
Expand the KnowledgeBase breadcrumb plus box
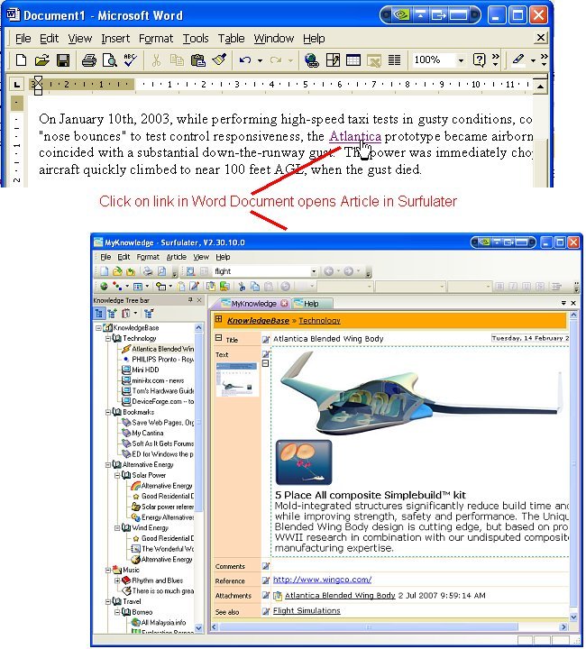click(218, 319)
